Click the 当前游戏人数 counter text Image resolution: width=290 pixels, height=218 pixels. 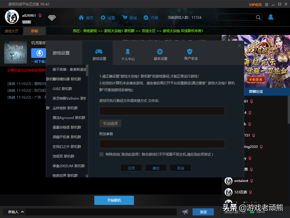[x=184, y=18]
